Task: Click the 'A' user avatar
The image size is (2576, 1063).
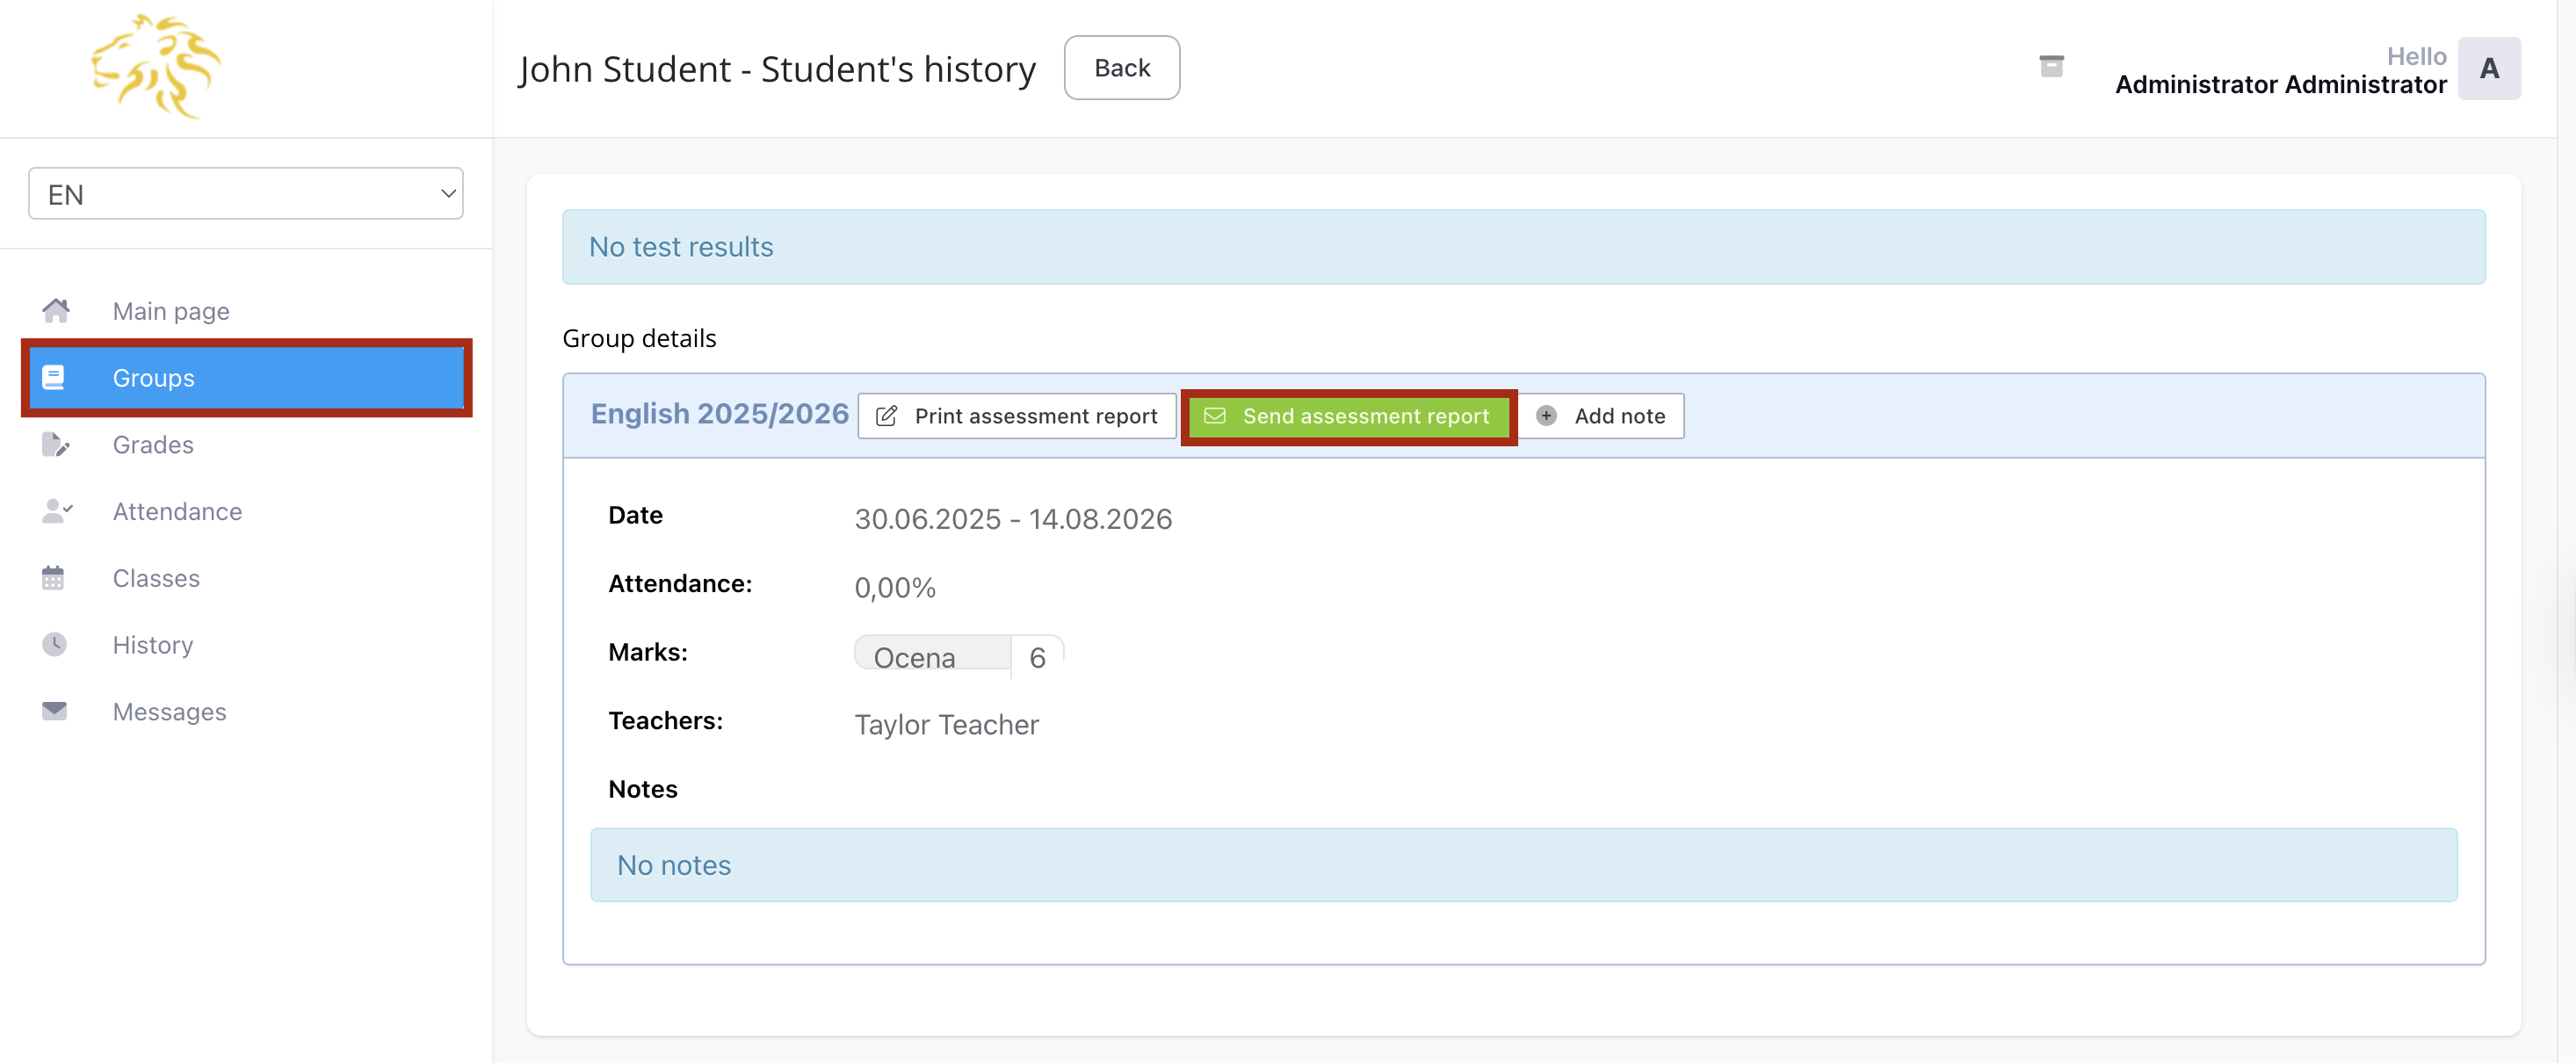Action: tap(2488, 69)
